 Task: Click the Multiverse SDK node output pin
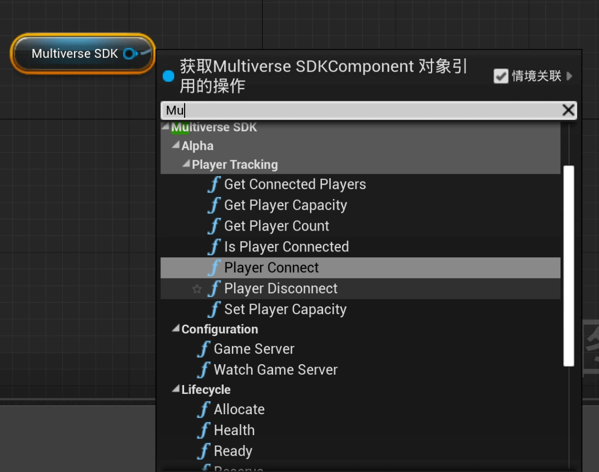point(129,53)
